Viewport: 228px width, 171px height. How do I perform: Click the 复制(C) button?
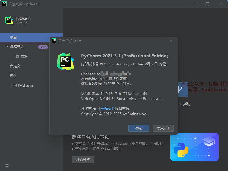point(163,128)
